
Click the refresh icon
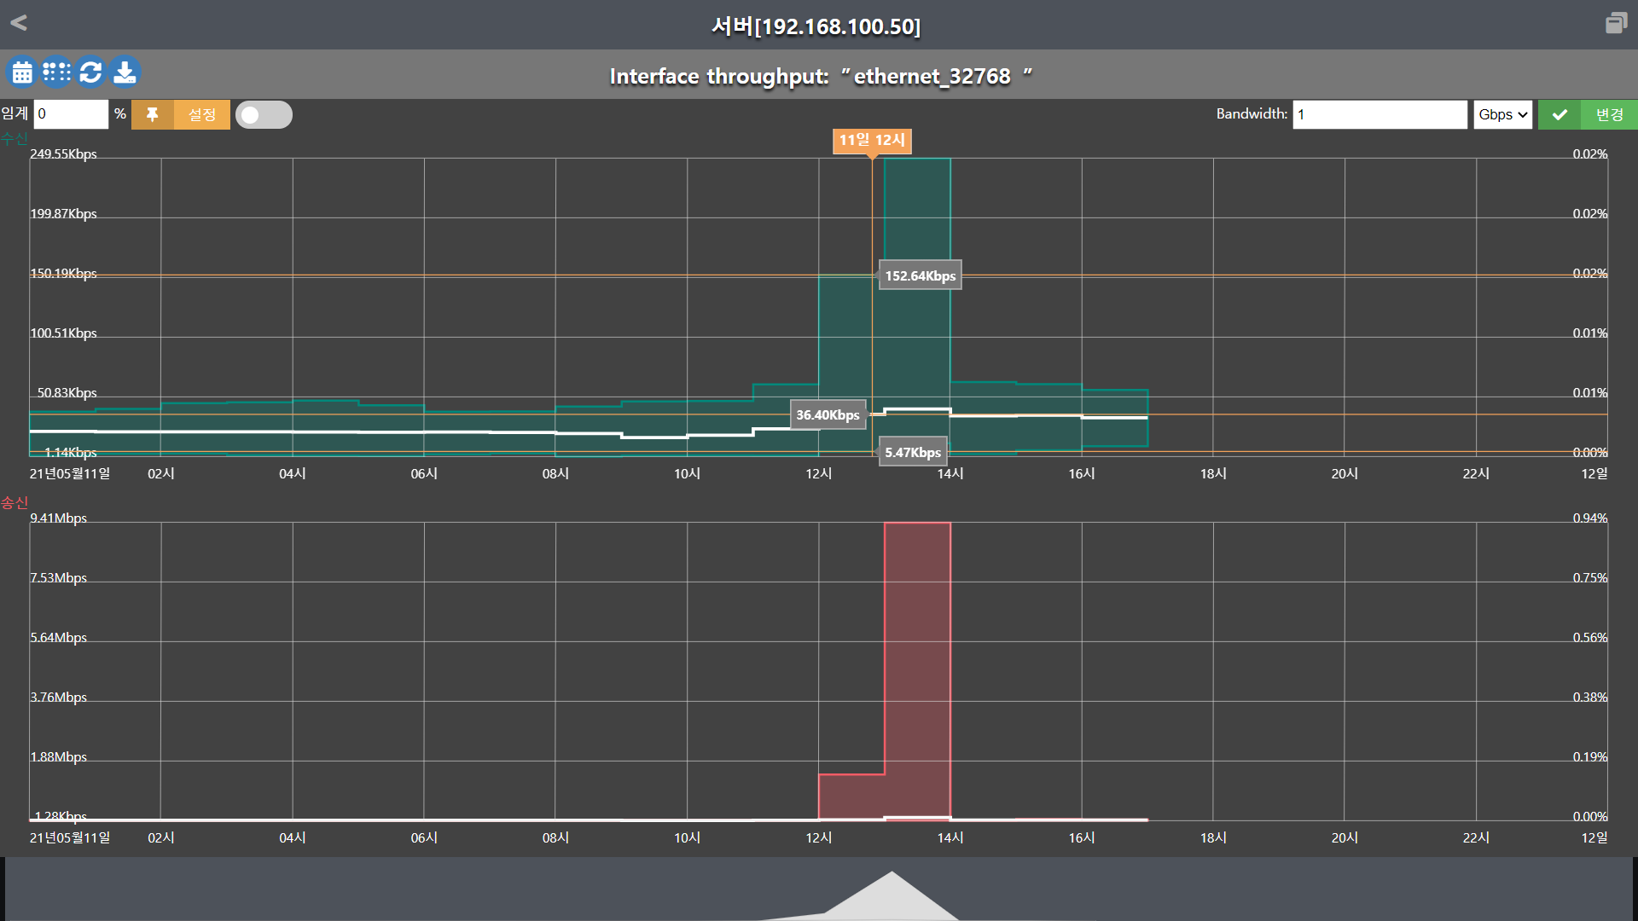(90, 72)
